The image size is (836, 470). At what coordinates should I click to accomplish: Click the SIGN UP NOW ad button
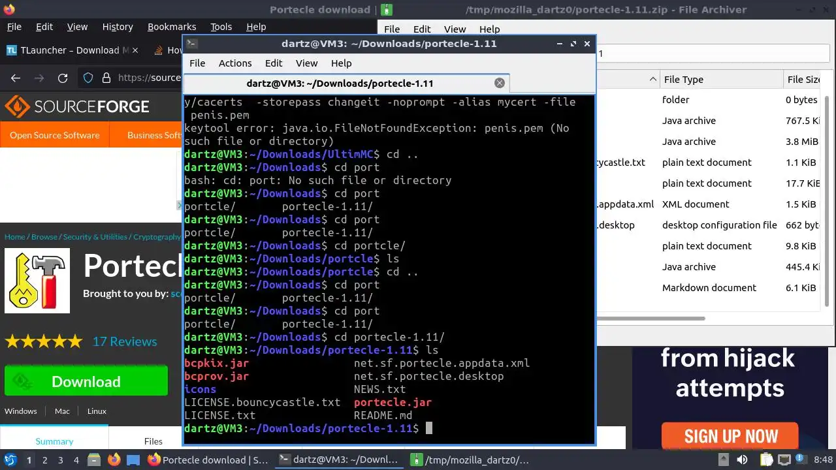pos(730,436)
